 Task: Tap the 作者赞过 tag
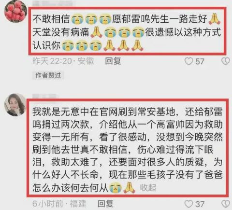[x=48, y=75]
